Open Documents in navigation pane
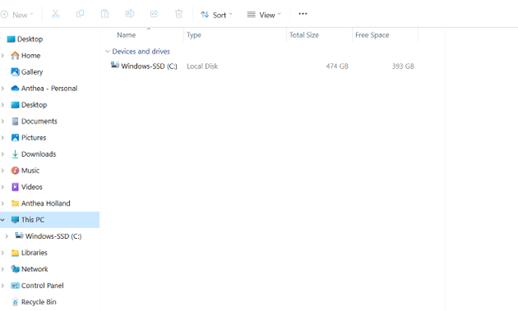 (39, 121)
